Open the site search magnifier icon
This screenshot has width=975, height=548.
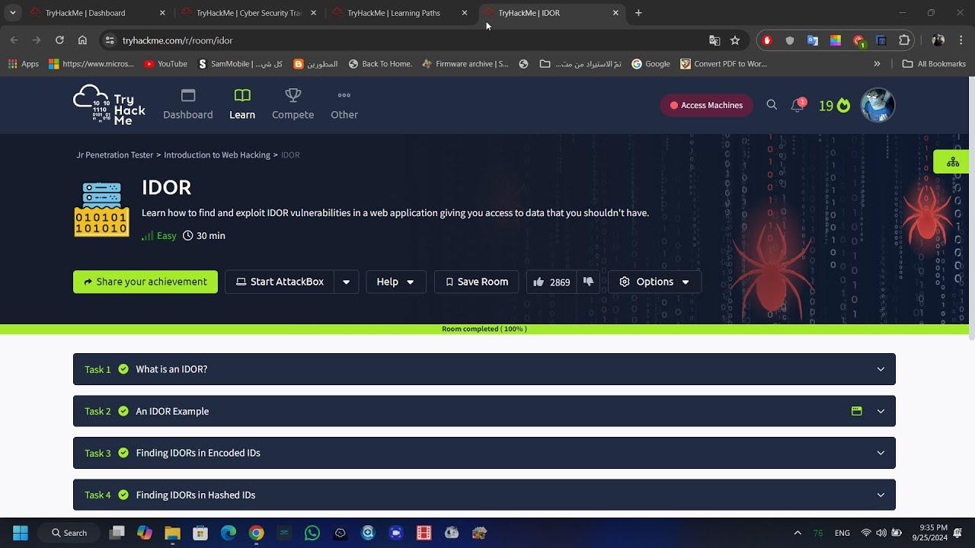(772, 105)
